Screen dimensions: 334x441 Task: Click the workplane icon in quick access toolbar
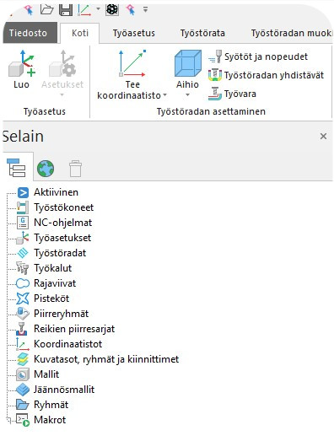(x=84, y=10)
